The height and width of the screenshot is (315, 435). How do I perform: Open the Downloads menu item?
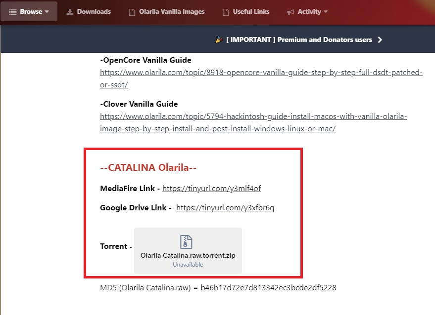tap(94, 11)
